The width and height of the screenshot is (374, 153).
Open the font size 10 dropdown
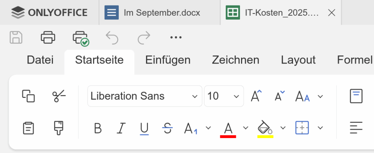(x=224, y=96)
